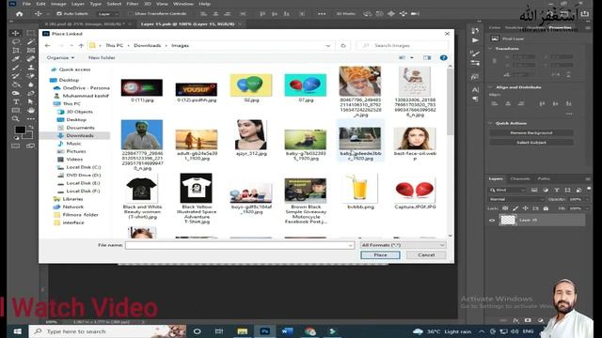Hide the layer using its eye icon

(x=492, y=221)
